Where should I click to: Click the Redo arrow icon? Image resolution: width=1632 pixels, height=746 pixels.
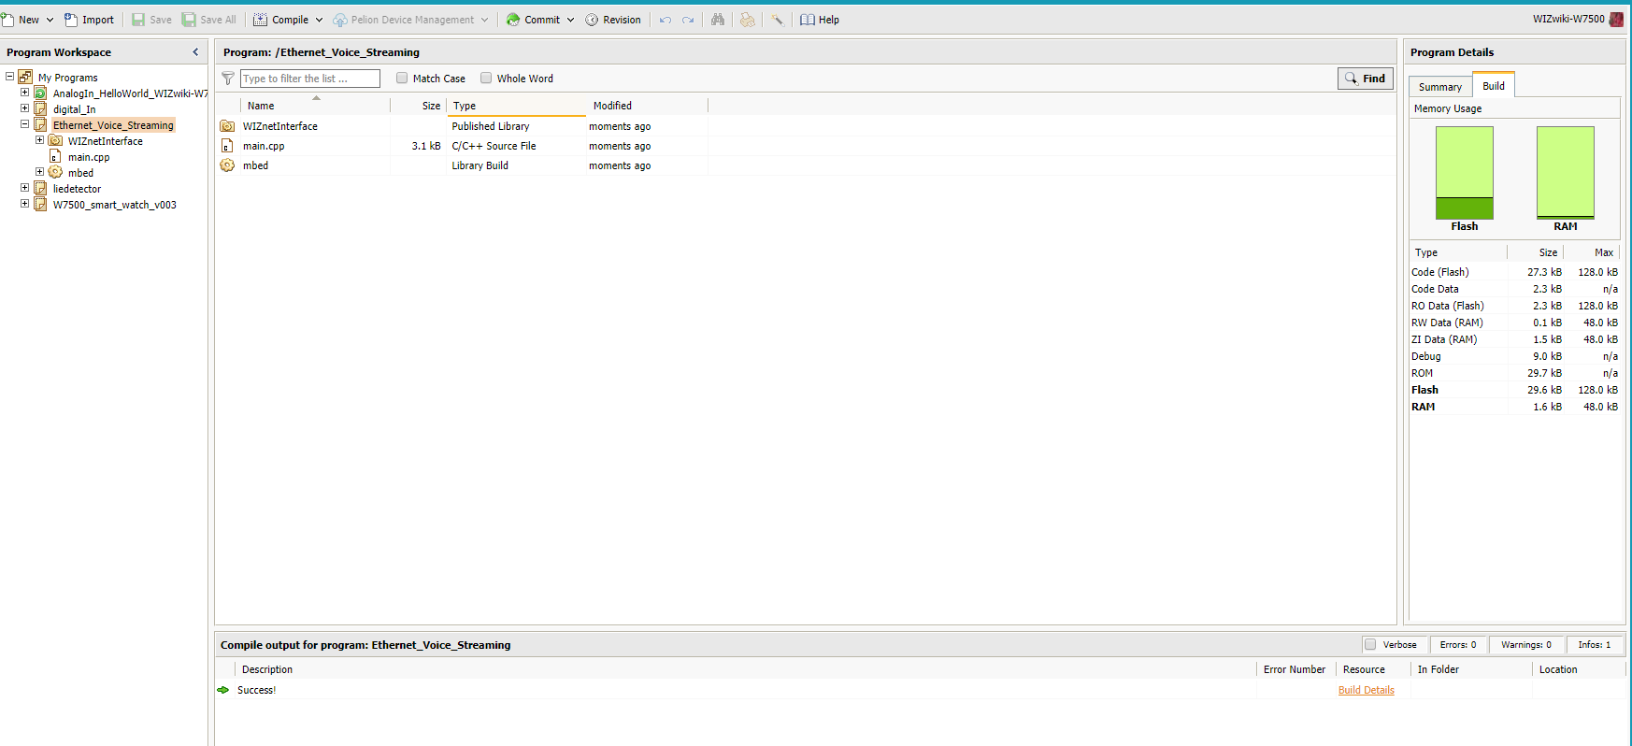[x=688, y=20]
